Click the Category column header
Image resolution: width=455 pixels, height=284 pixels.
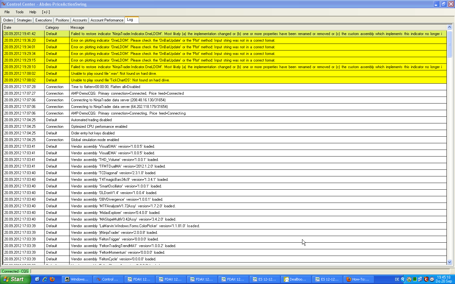[57, 27]
